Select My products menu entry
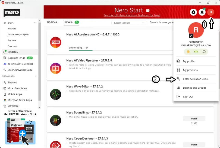The image size is (220, 148). click(196, 70)
